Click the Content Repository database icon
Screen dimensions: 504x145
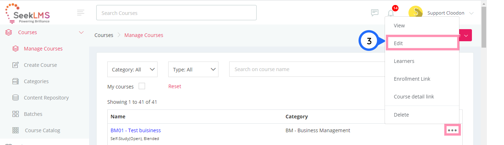pyautogui.click(x=15, y=98)
